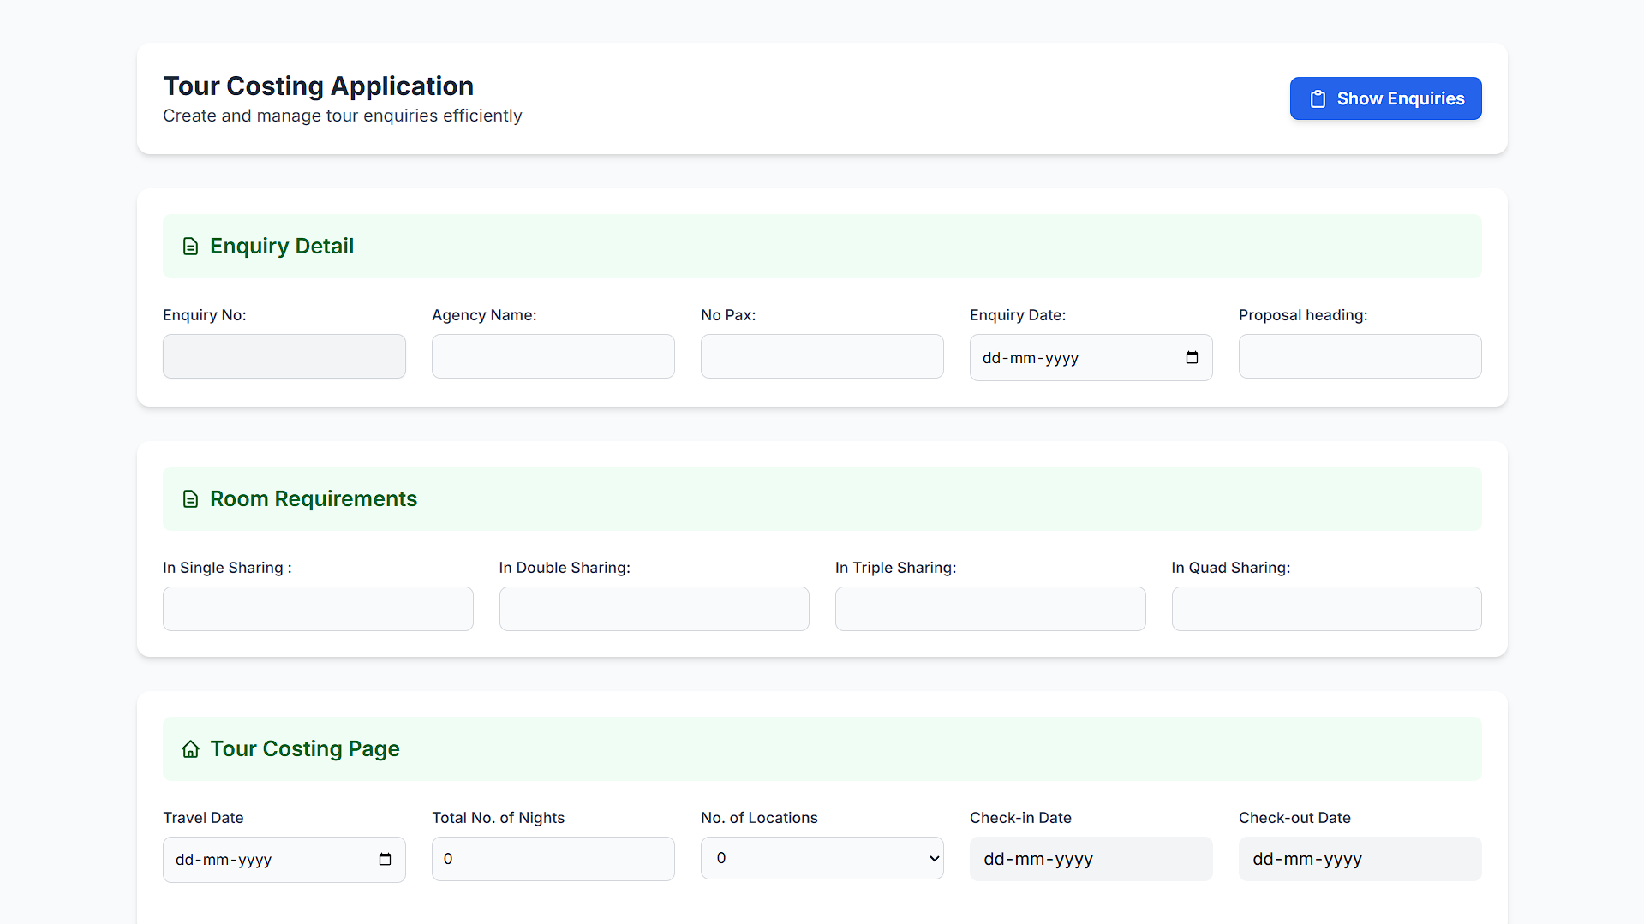Image resolution: width=1644 pixels, height=924 pixels.
Task: Select the Total No. of Nights field
Action: coord(553,858)
